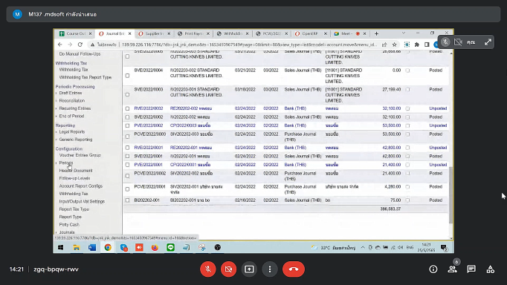Viewport: 507px width, 285px height.
Task: Open browser tab search dropdown arrow
Action: pos(404,33)
